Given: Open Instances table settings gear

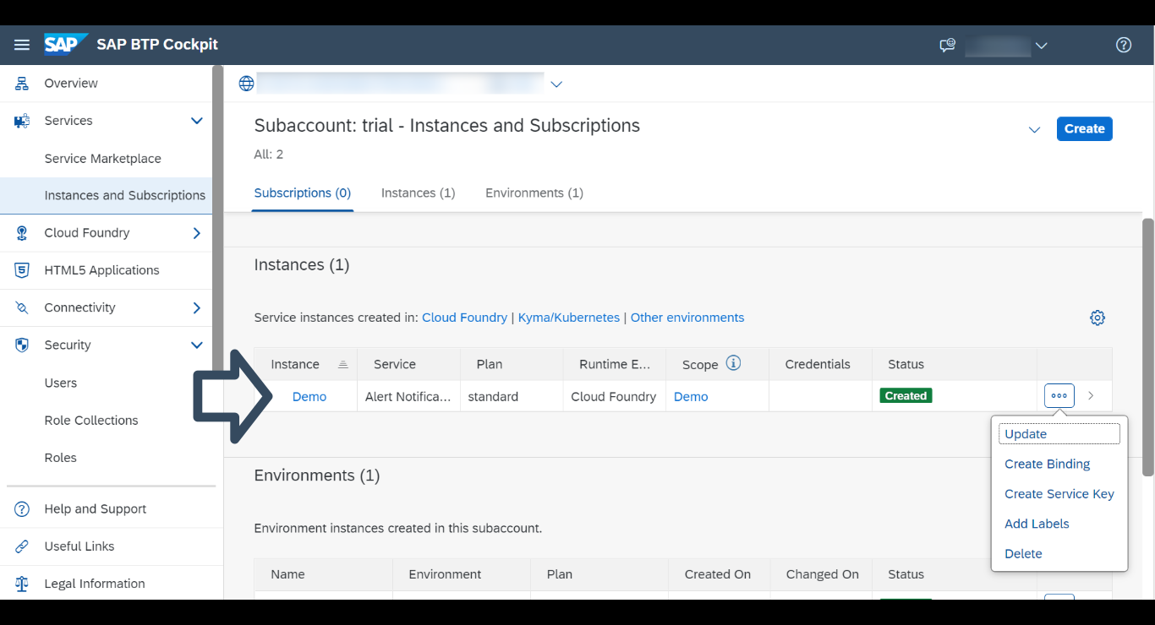Looking at the screenshot, I should (1098, 318).
